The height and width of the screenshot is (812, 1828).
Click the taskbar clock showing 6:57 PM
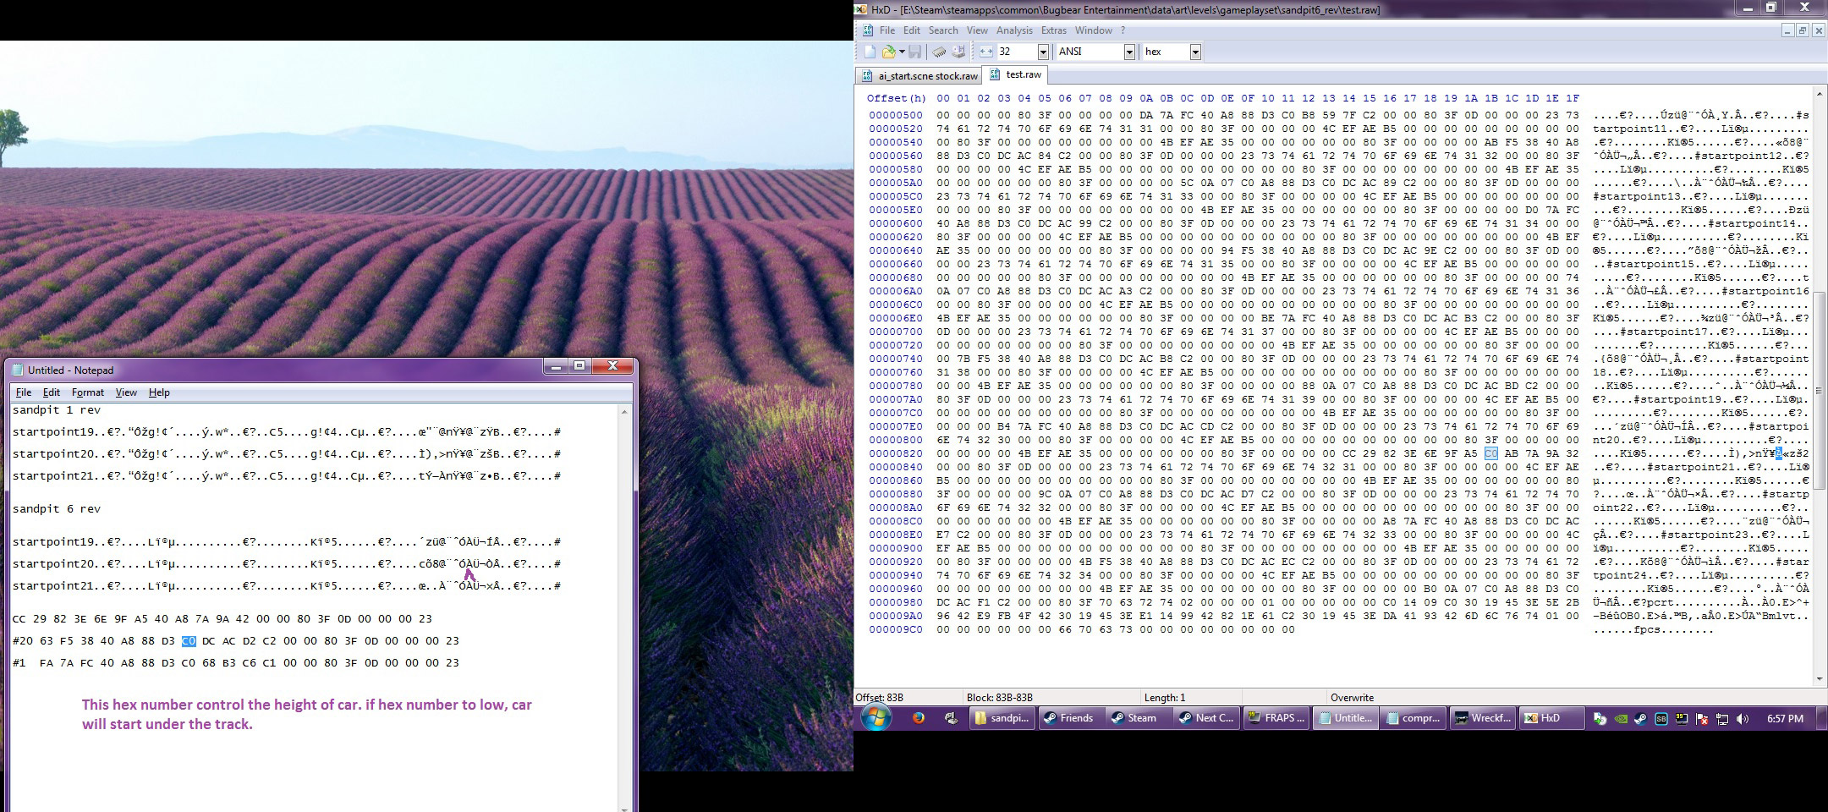1785,719
